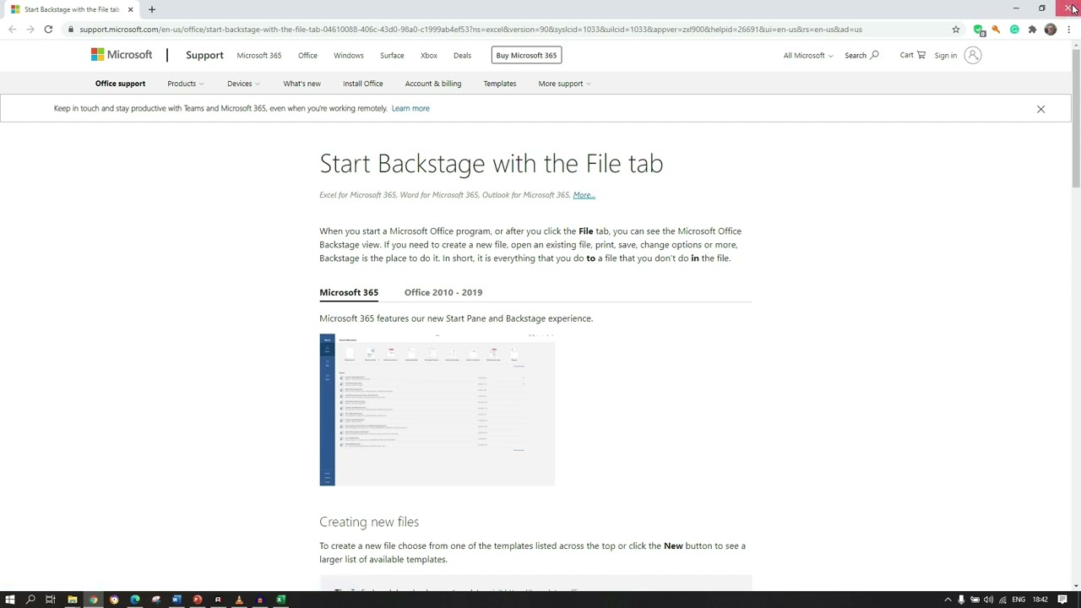This screenshot has height=608, width=1081.
Task: Open Deals in top navigation
Action: tap(462, 56)
